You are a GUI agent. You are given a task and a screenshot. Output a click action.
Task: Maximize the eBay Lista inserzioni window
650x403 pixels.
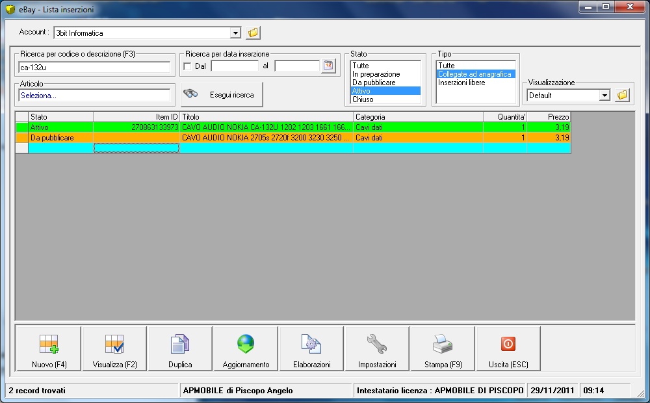click(x=606, y=6)
